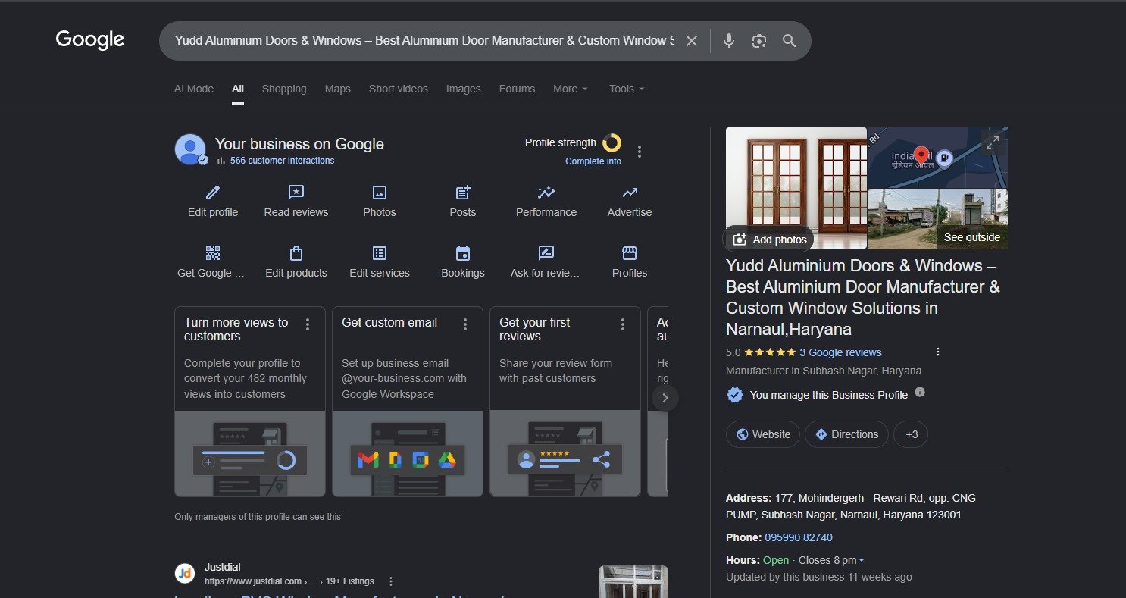Viewport: 1126px width, 598px height.
Task: Expand more actions with the +3 button
Action: point(912,434)
